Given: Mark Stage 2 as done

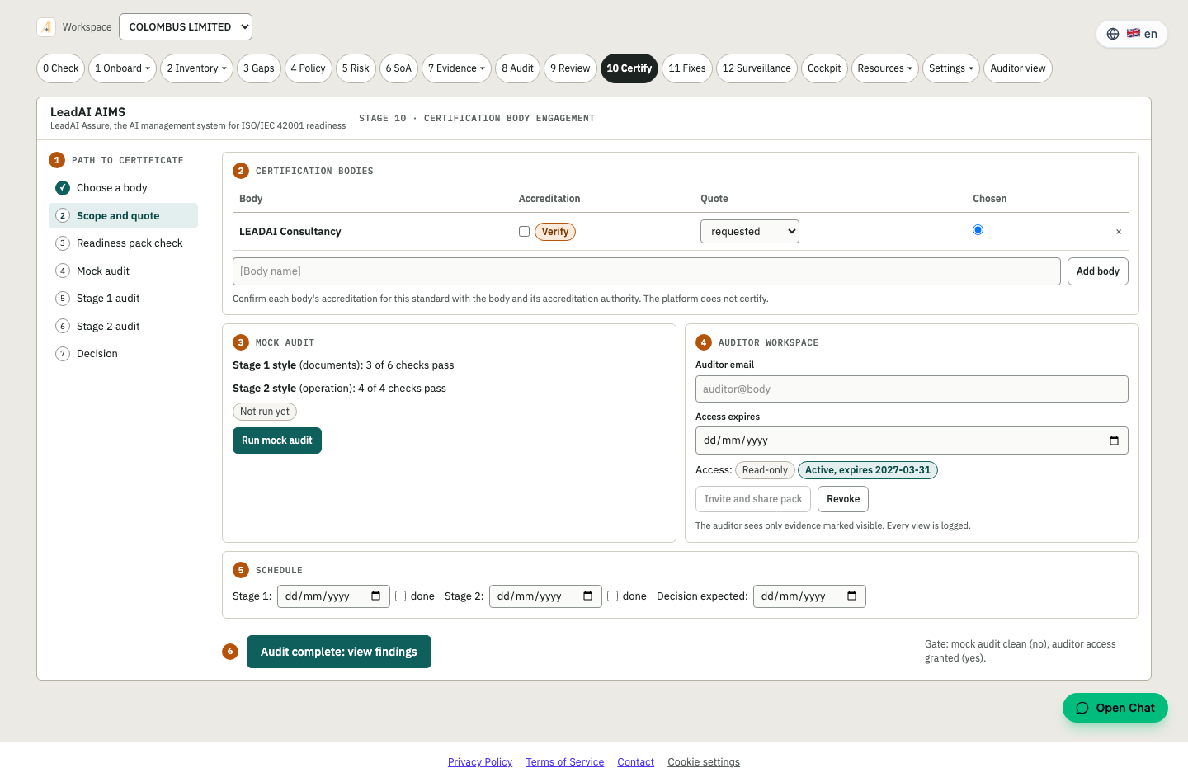Looking at the screenshot, I should point(613,596).
